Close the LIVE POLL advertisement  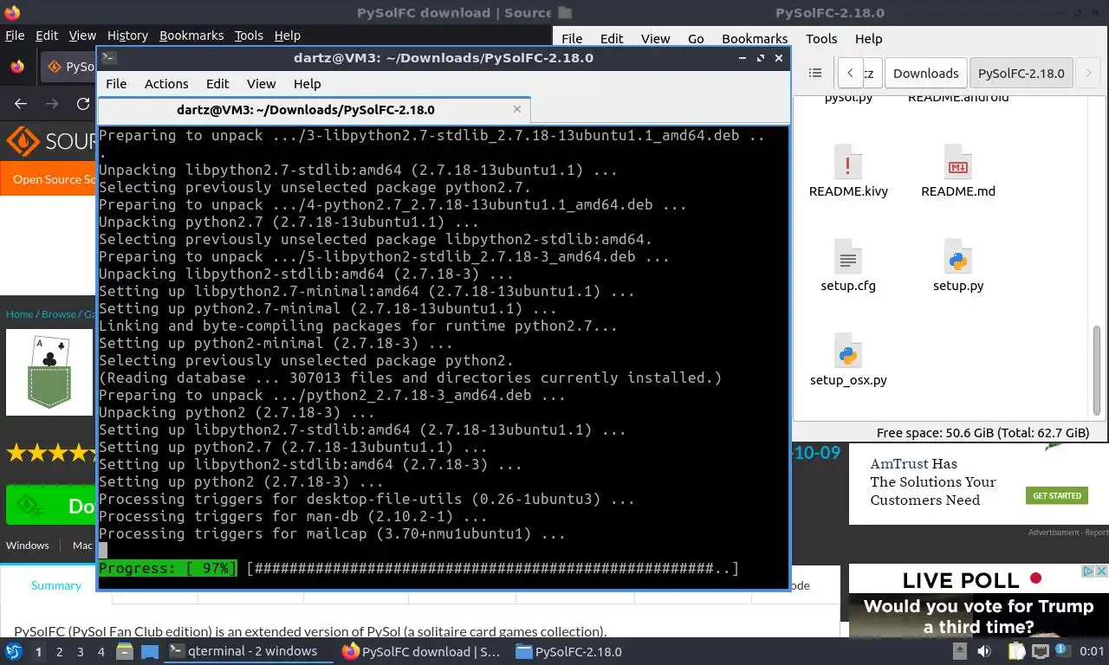pyautogui.click(x=1101, y=571)
